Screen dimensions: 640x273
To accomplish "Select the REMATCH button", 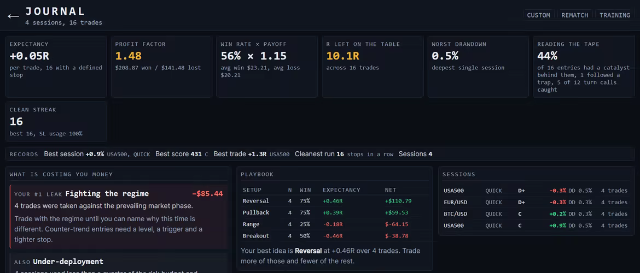I will pyautogui.click(x=575, y=15).
